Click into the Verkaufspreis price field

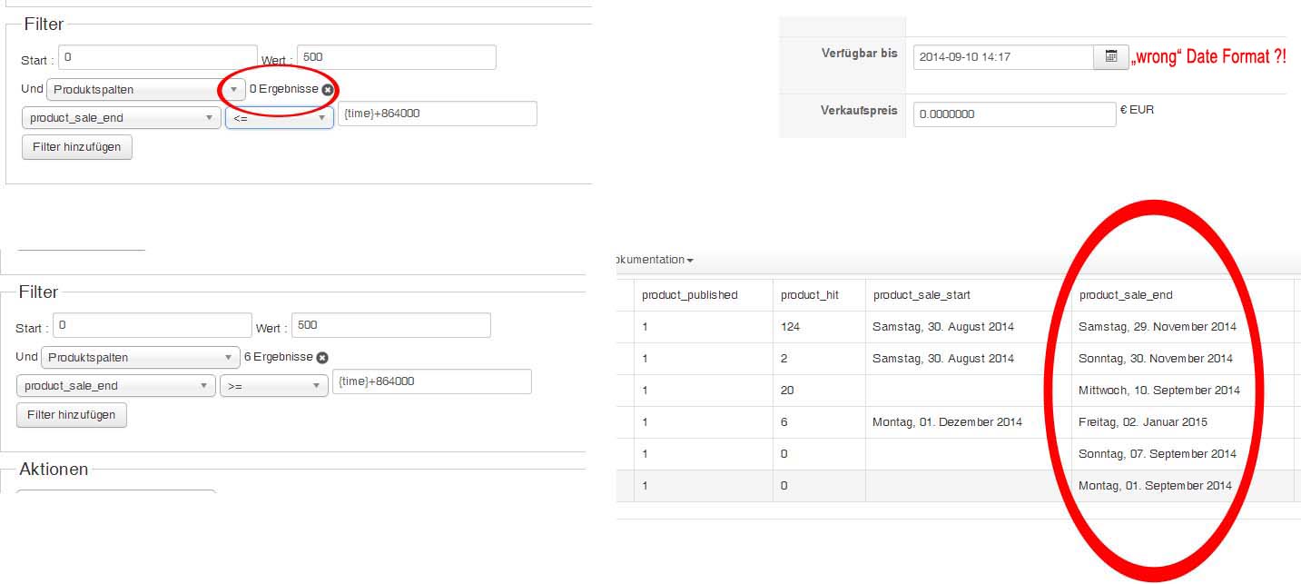pos(1014,114)
